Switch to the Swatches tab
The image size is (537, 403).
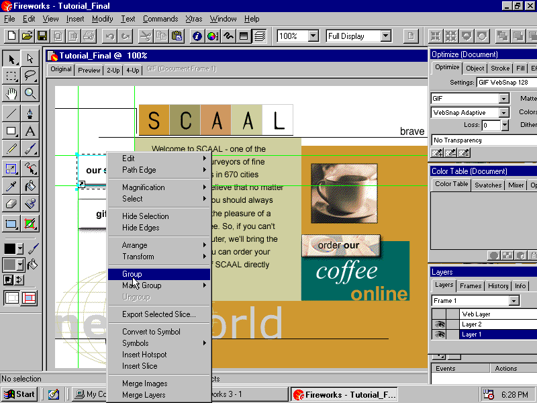click(488, 185)
